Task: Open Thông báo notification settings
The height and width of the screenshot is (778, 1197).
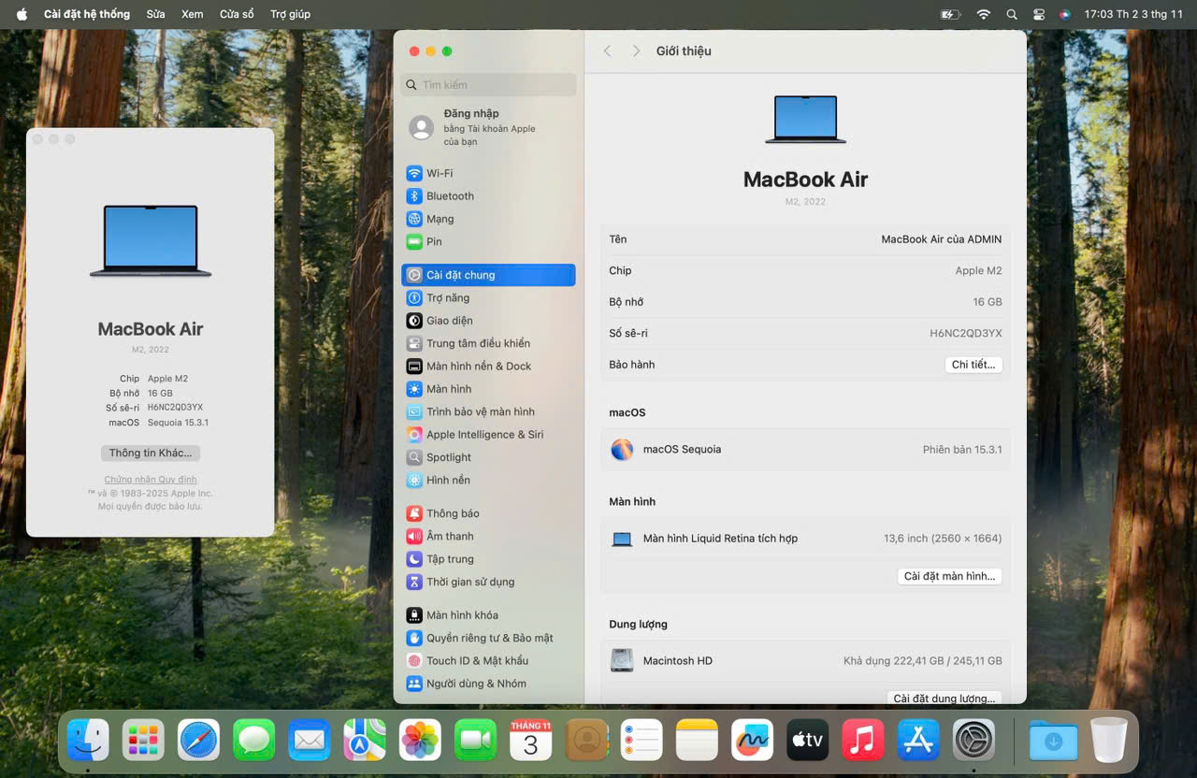Action: [x=452, y=513]
